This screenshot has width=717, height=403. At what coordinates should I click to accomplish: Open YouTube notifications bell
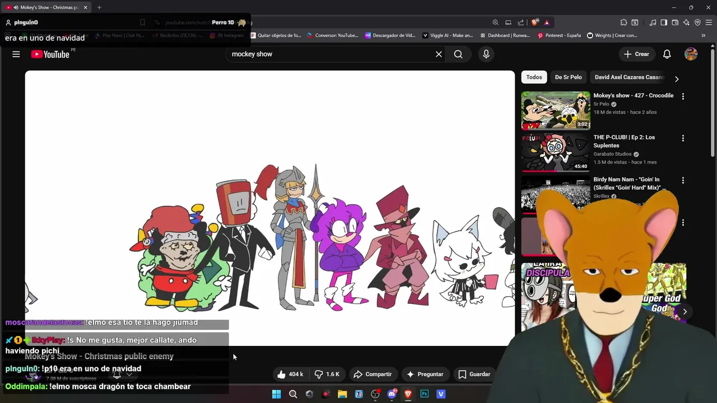click(667, 54)
